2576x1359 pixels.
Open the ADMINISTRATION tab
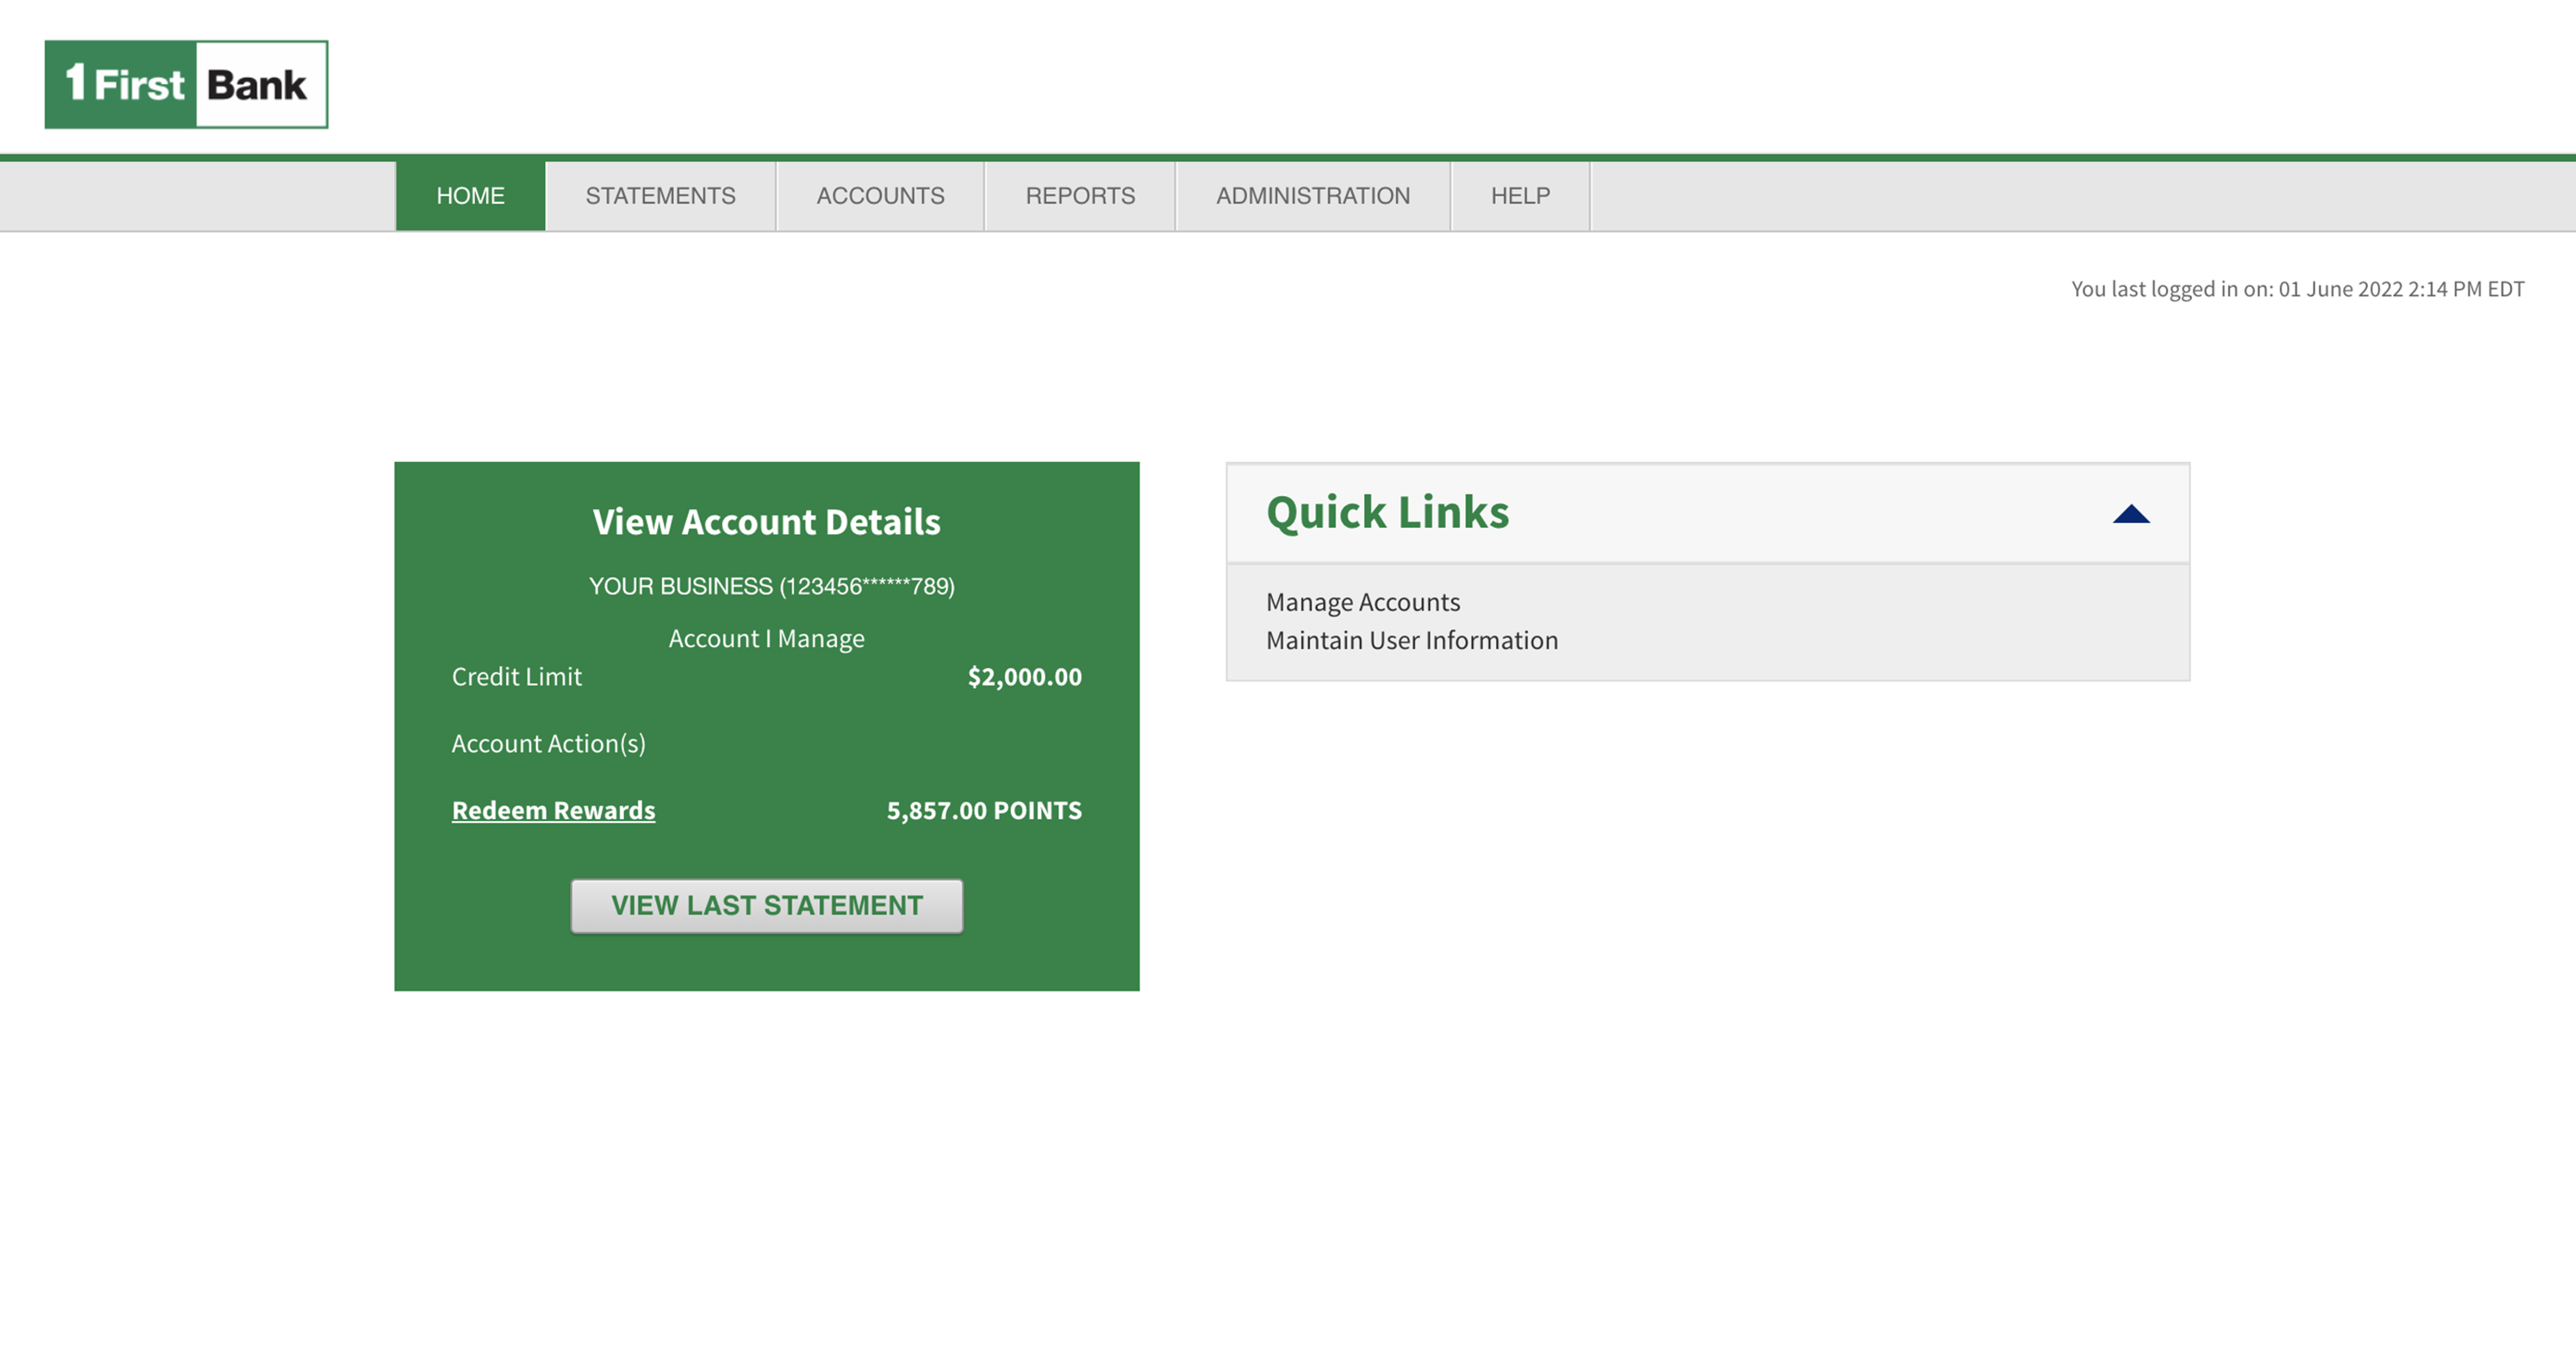point(1313,196)
